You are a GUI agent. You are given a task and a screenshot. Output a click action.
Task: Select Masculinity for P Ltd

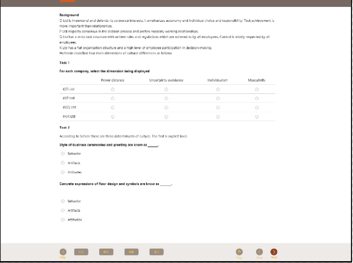[257, 99]
